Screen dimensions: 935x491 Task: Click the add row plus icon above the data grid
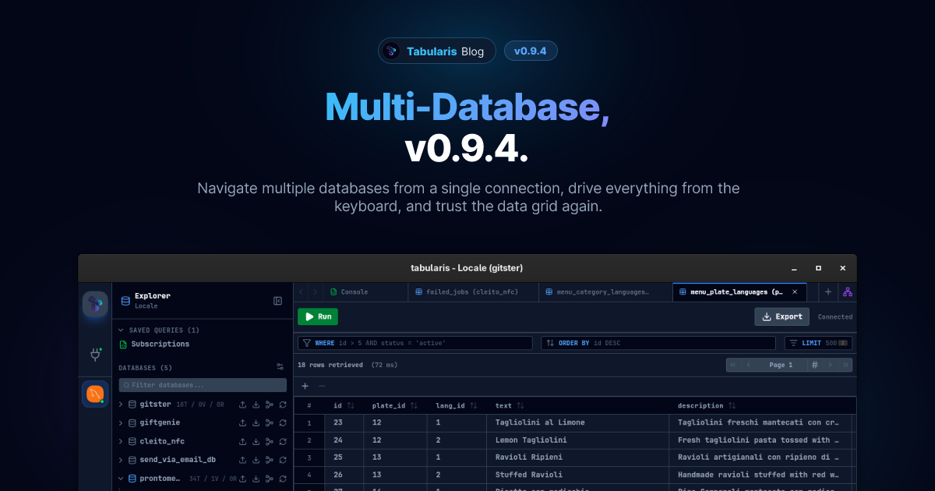point(305,386)
